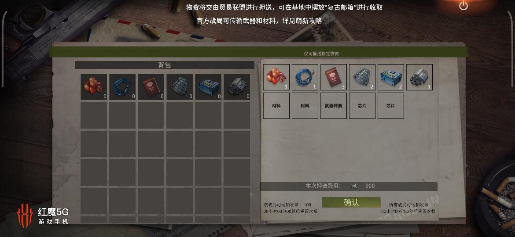Tap the last 芯片 slot
This screenshot has height=237, width=515.
click(x=390, y=106)
